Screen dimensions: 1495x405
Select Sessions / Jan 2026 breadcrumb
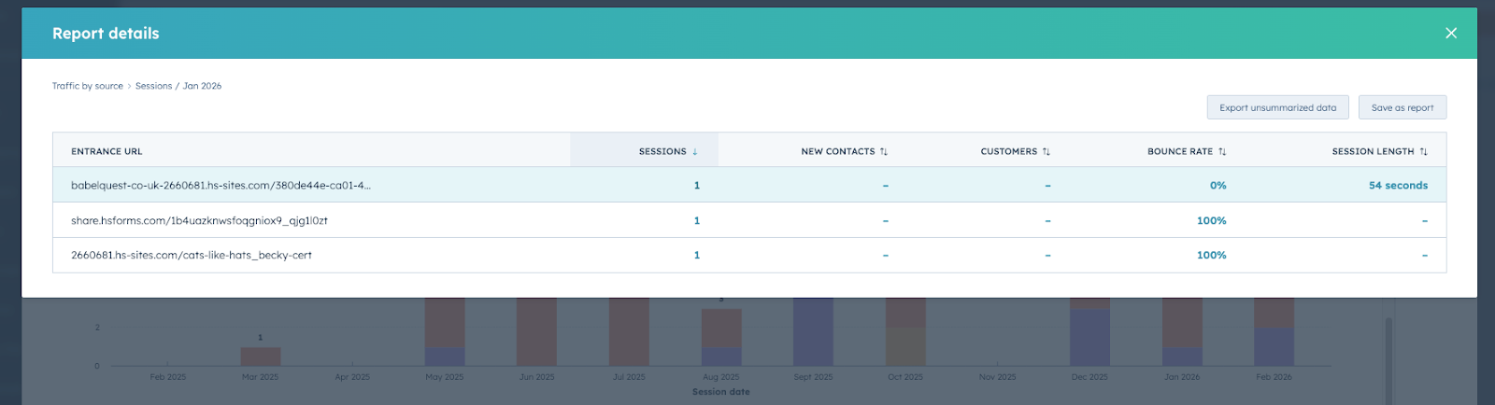[178, 86]
